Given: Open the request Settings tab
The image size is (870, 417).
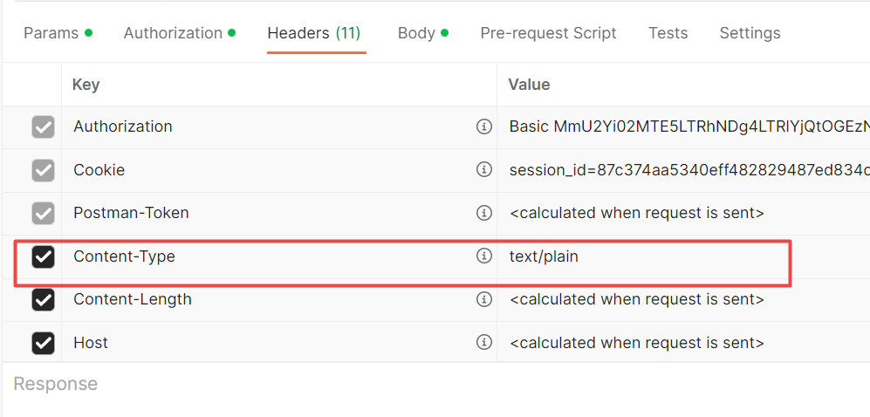Looking at the screenshot, I should click(750, 33).
